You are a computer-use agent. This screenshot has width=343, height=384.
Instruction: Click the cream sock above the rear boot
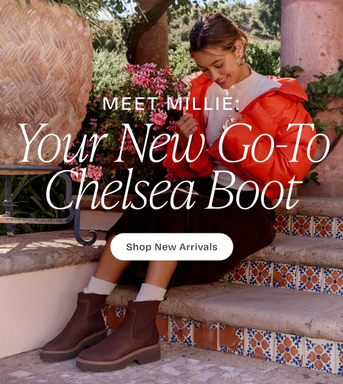pos(99,285)
